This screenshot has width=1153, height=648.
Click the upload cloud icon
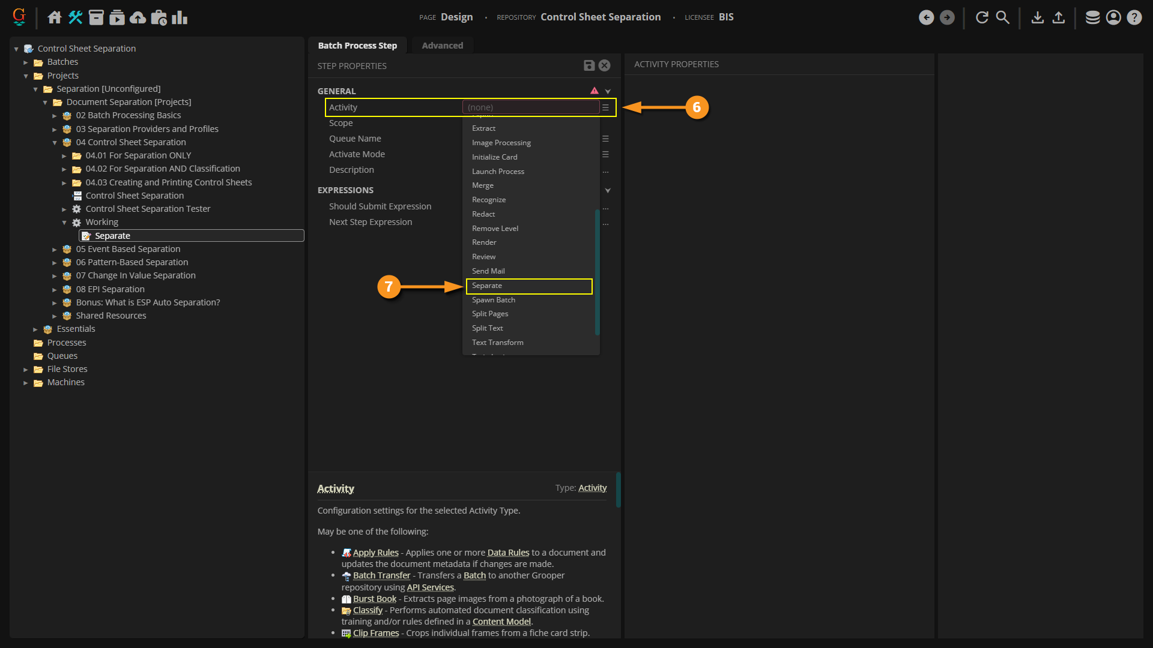coord(138,17)
